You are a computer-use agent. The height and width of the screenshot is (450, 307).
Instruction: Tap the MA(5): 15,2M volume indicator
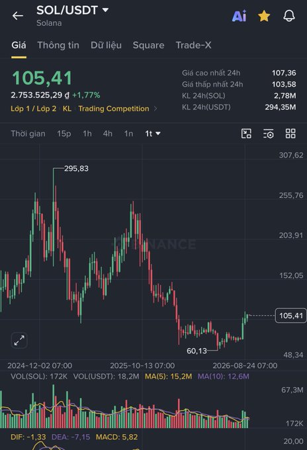[x=169, y=377]
